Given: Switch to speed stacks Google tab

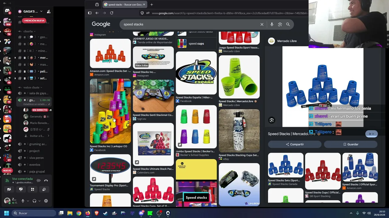Looking at the screenshot, I should click(x=125, y=5).
